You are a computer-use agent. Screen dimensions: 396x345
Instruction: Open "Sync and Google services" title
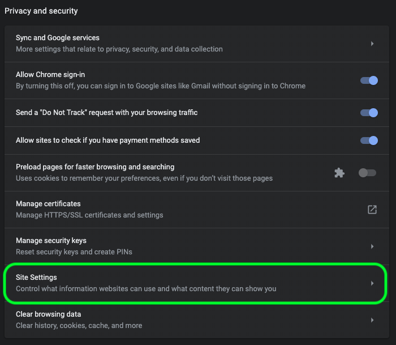tap(58, 38)
